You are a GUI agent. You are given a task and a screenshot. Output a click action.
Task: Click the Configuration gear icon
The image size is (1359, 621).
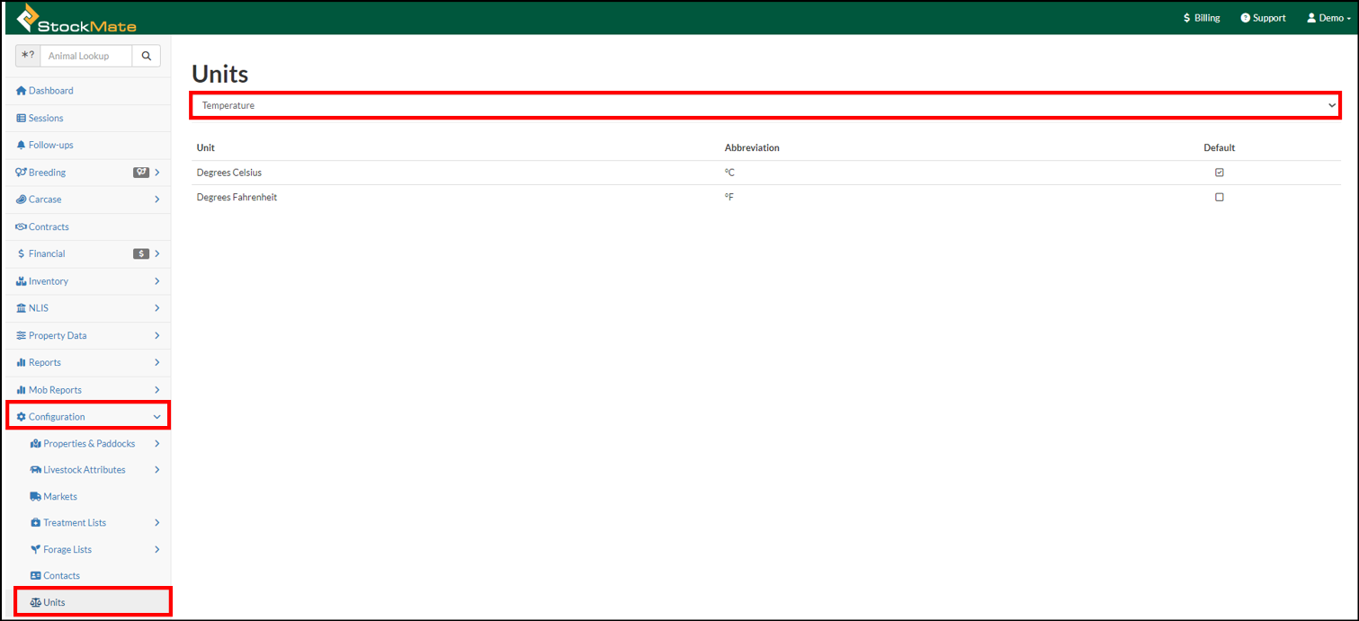coord(22,417)
